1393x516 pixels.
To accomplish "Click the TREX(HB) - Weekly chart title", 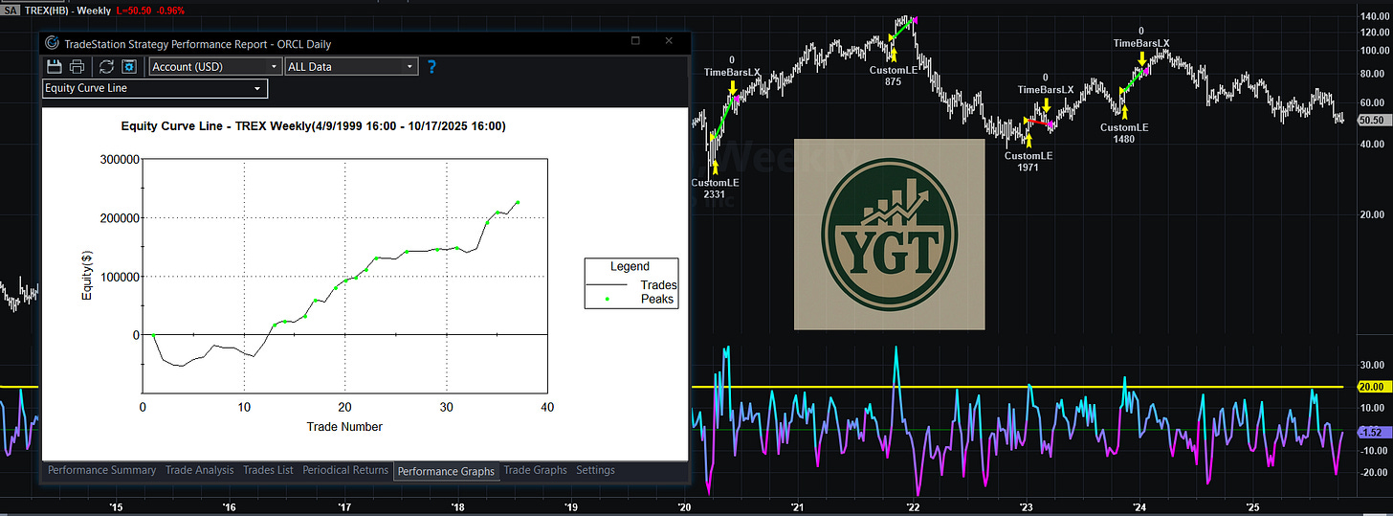I will [66, 10].
